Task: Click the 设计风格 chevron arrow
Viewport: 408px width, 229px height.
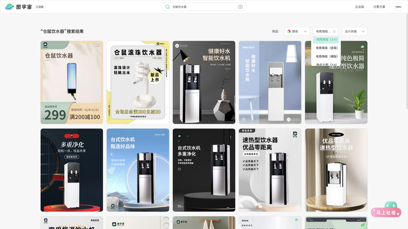Action: click(363, 31)
